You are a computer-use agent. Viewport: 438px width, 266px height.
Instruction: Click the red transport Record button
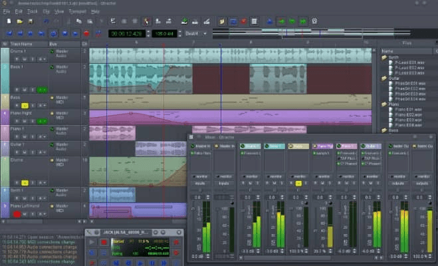86,33
